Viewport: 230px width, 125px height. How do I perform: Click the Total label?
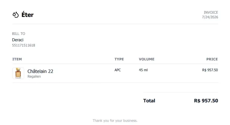point(149,101)
